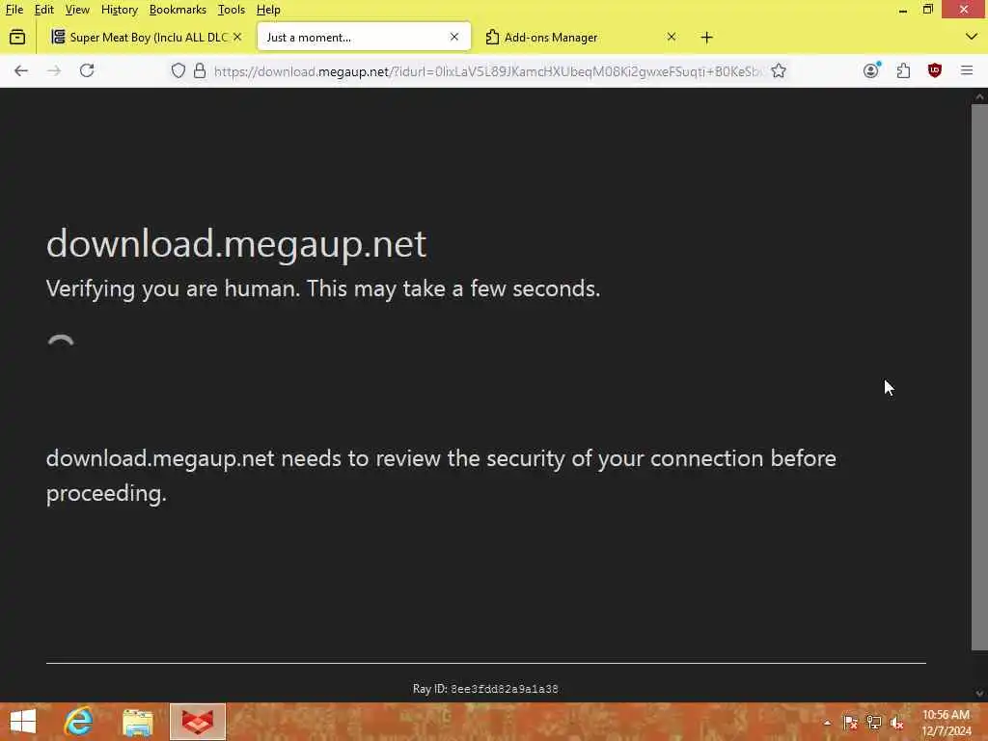Open a new tab with plus button
Image resolution: width=988 pixels, height=741 pixels.
pyautogui.click(x=706, y=38)
